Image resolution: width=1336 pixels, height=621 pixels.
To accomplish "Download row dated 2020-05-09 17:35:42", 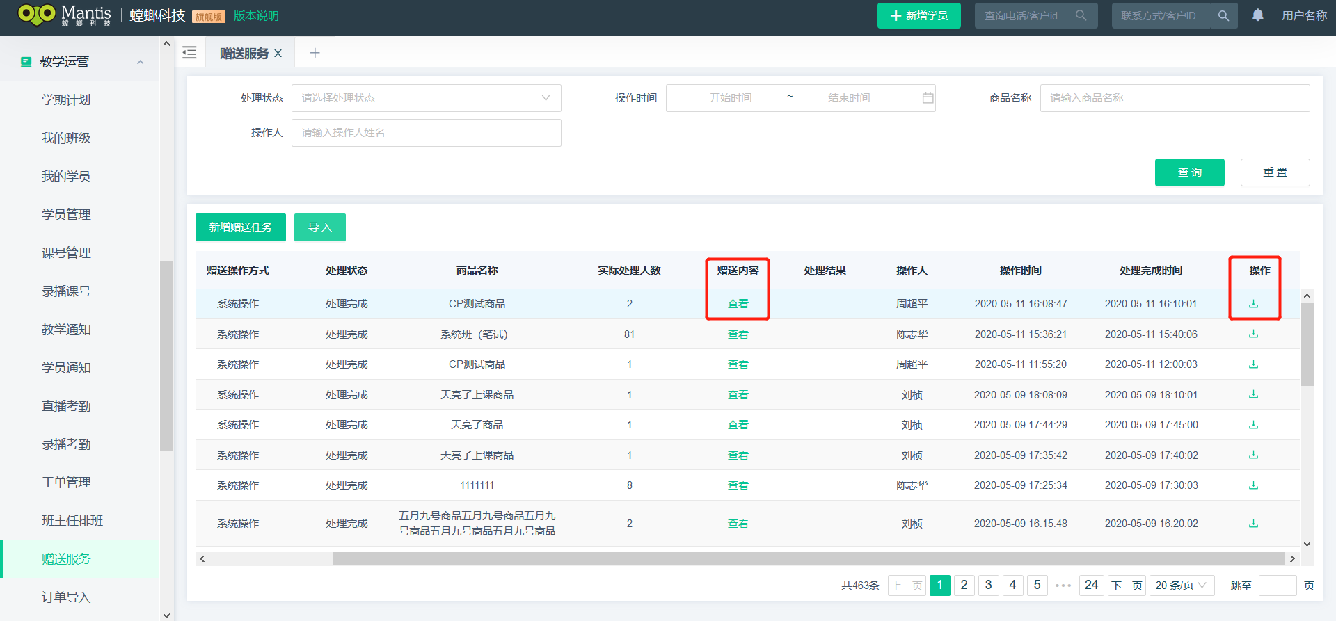I will point(1253,455).
